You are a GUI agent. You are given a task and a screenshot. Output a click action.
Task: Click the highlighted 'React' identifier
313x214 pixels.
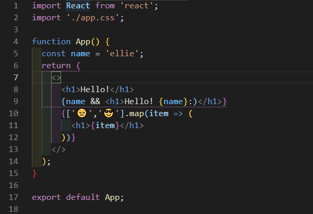(x=78, y=6)
